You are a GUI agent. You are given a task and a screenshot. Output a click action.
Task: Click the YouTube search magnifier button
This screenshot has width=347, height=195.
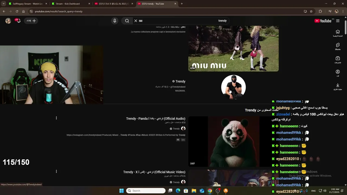127,21
